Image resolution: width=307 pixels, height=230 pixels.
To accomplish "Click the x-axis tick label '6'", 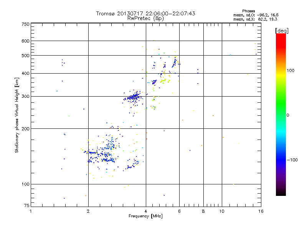I will (x=179, y=211).
